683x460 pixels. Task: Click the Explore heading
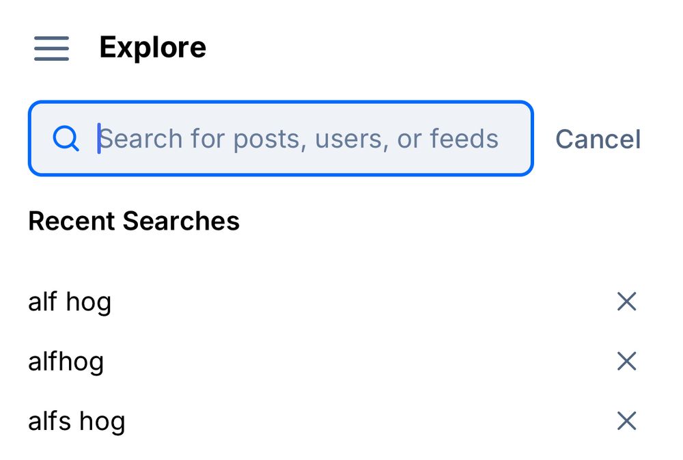[x=153, y=46]
